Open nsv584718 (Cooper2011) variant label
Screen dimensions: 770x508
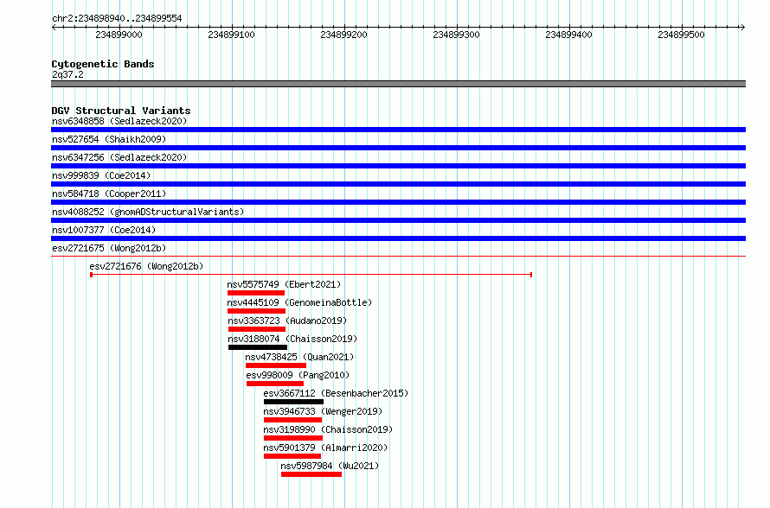point(109,194)
